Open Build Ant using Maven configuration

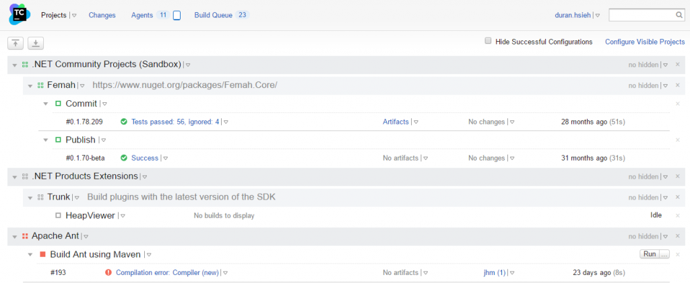pyautogui.click(x=96, y=255)
